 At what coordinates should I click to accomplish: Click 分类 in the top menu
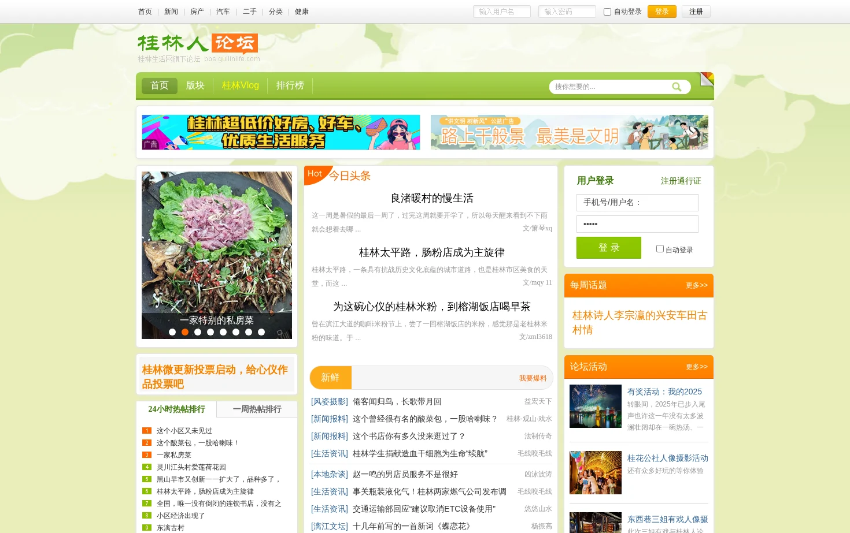tap(276, 12)
